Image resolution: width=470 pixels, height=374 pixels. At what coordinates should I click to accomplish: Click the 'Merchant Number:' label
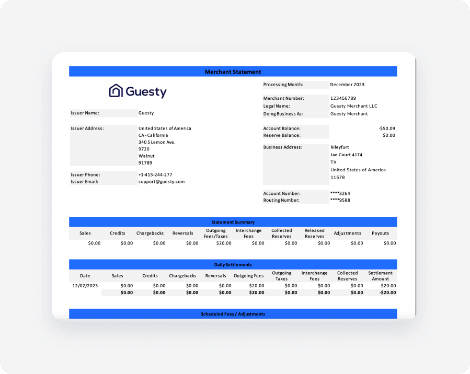pyautogui.click(x=283, y=98)
